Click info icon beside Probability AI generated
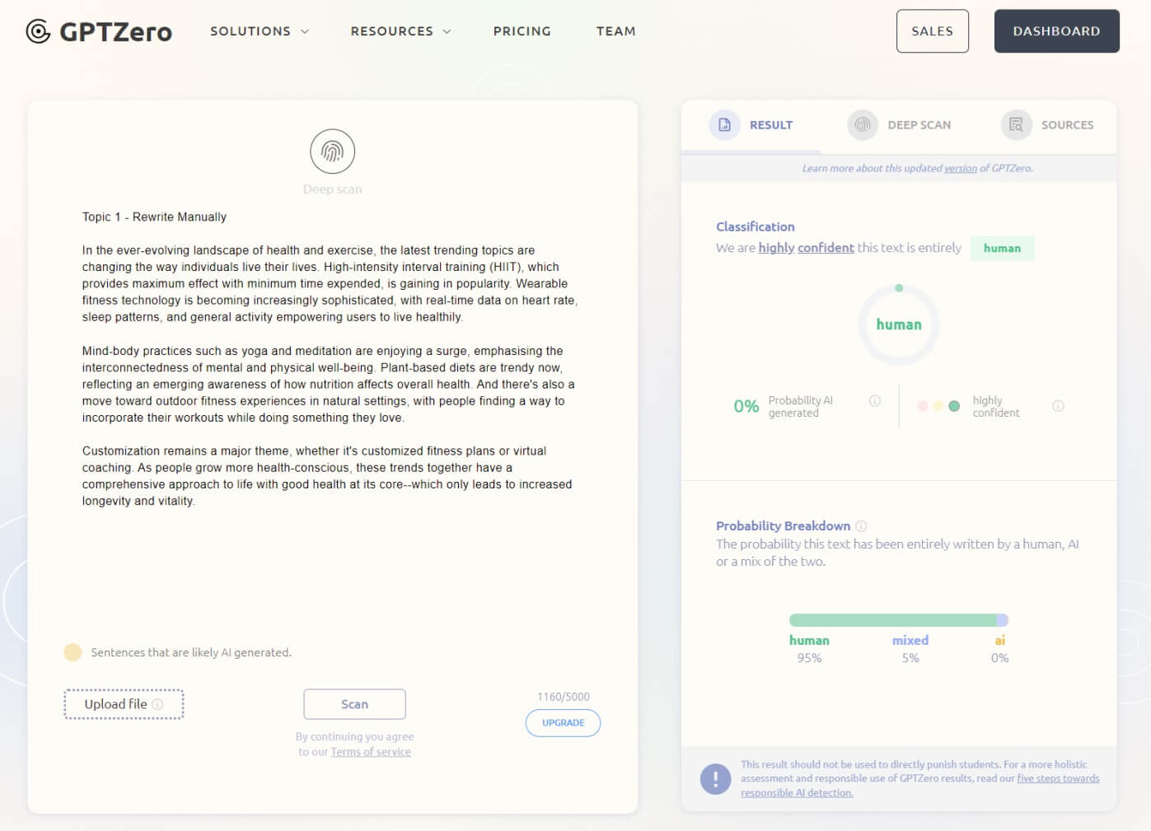1151x831 pixels. click(875, 401)
